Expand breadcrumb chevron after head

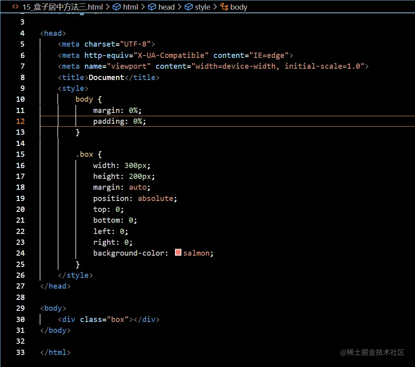[x=179, y=7]
